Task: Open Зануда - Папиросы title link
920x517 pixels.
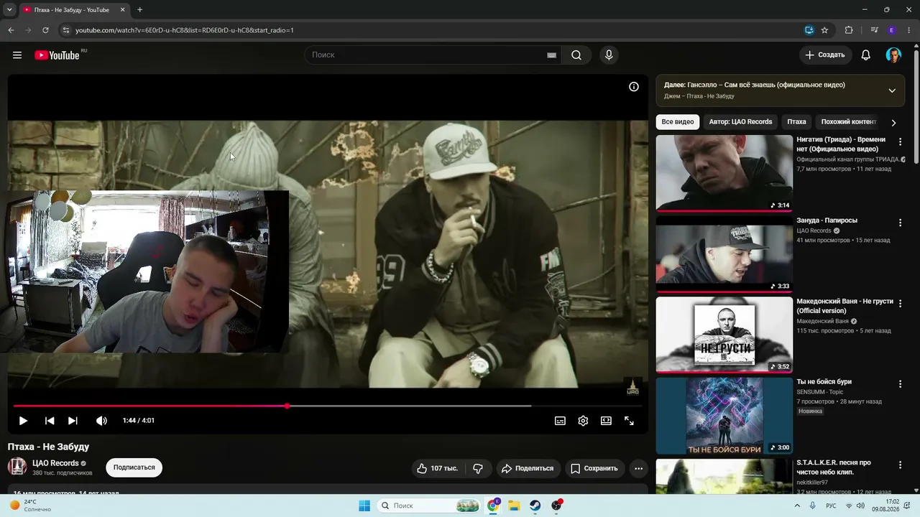Action: click(x=827, y=220)
